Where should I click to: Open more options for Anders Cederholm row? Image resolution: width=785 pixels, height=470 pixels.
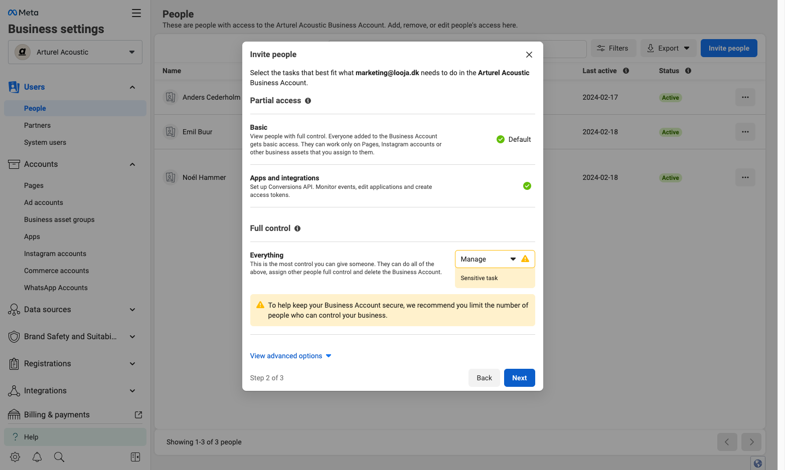point(745,97)
